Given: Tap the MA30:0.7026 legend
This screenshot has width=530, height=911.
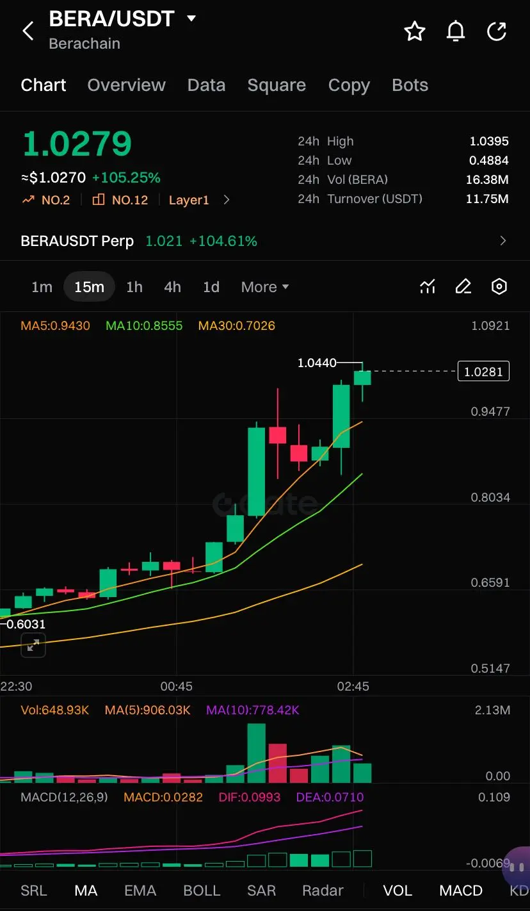Looking at the screenshot, I should [x=237, y=325].
